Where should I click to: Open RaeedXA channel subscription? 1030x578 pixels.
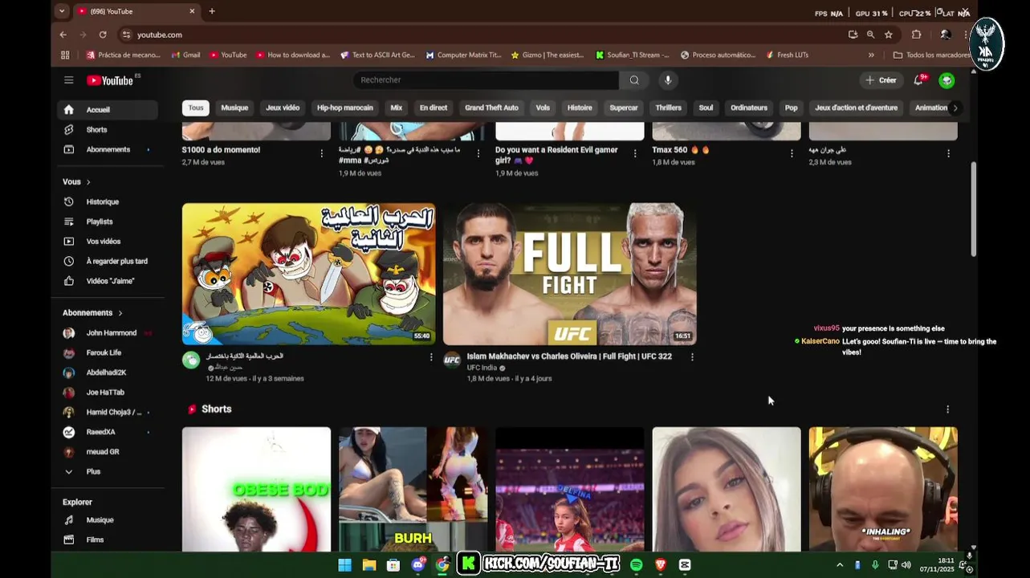click(107, 432)
